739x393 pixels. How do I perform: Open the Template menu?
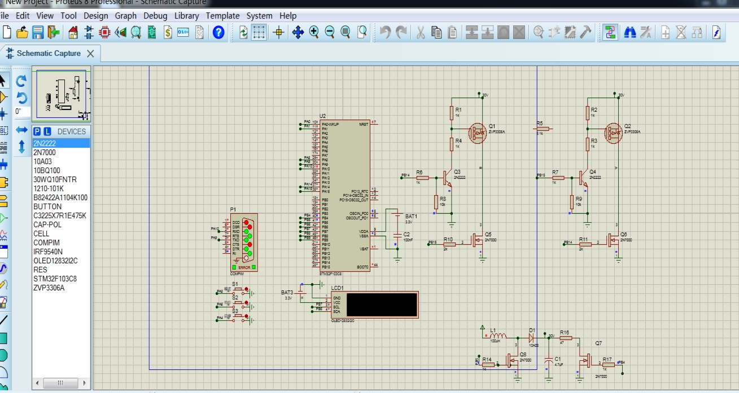point(222,16)
